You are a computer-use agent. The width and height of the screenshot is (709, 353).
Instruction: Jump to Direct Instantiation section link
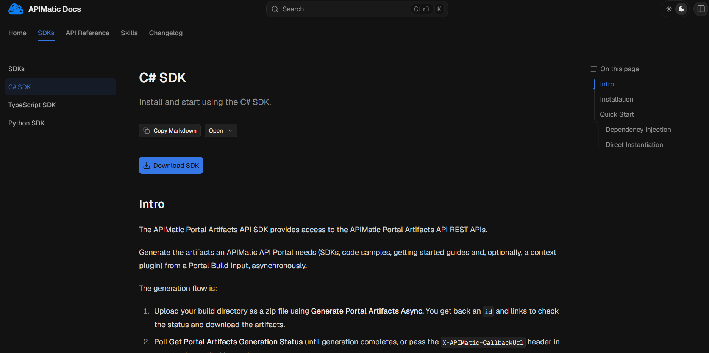[634, 145]
